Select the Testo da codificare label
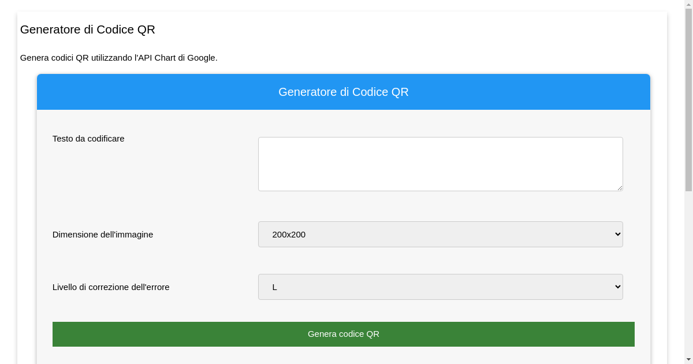 point(88,139)
